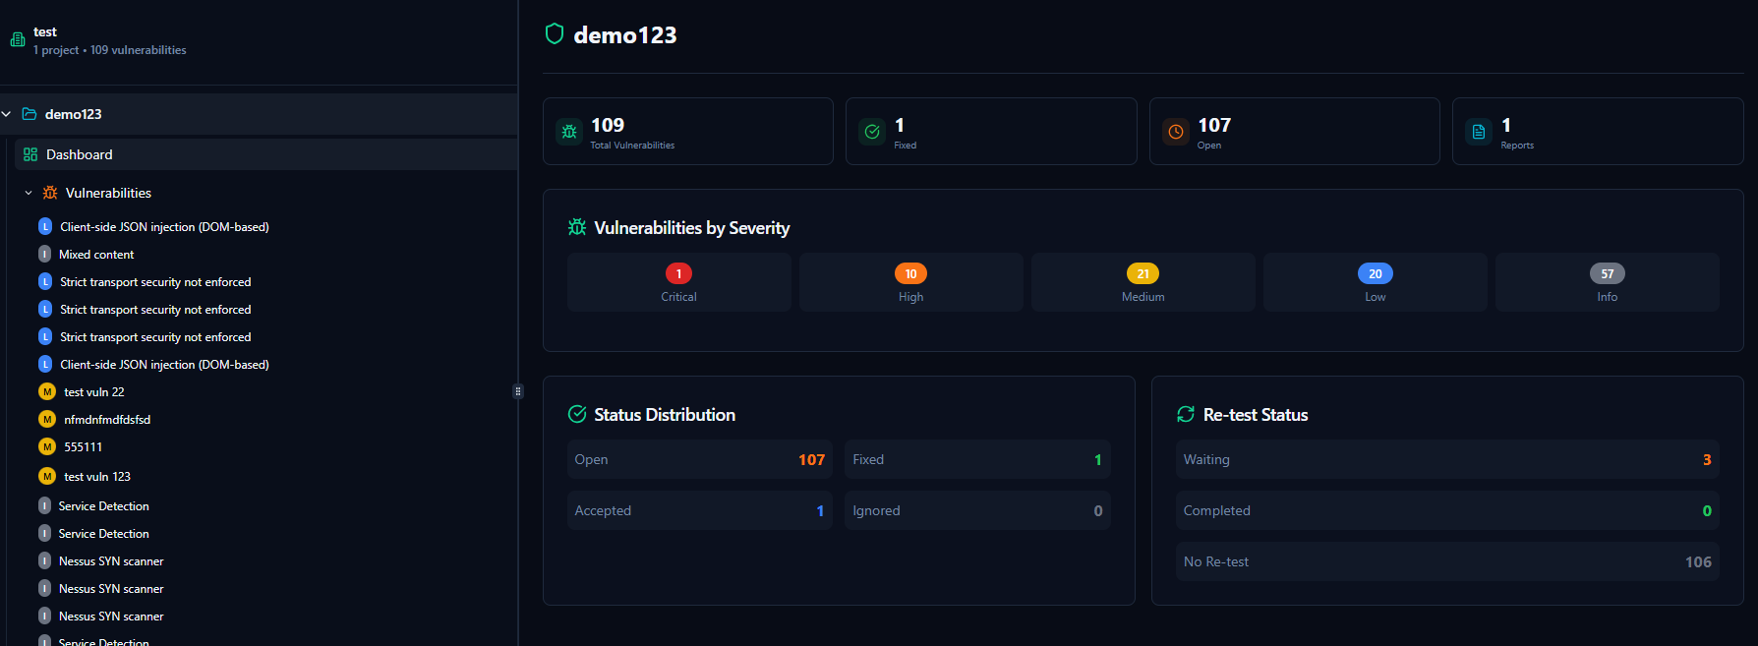Screen dimensions: 1758x646
Task: Click the Dashboard grid icon
Action: pyautogui.click(x=30, y=154)
